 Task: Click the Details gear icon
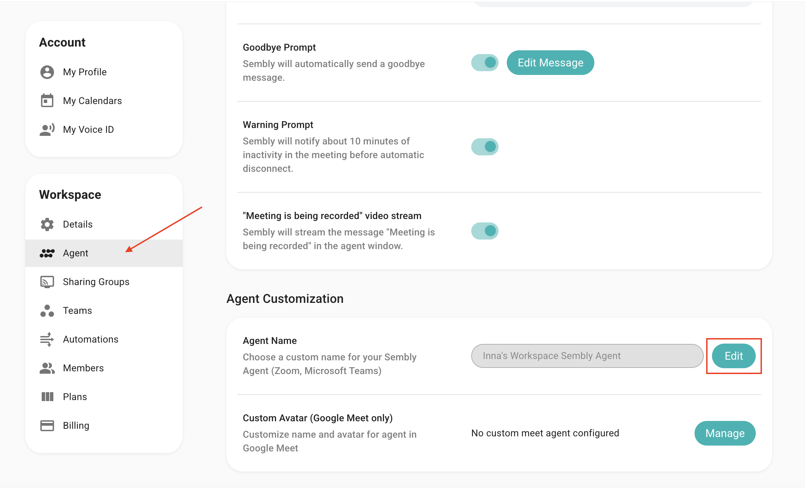47,224
